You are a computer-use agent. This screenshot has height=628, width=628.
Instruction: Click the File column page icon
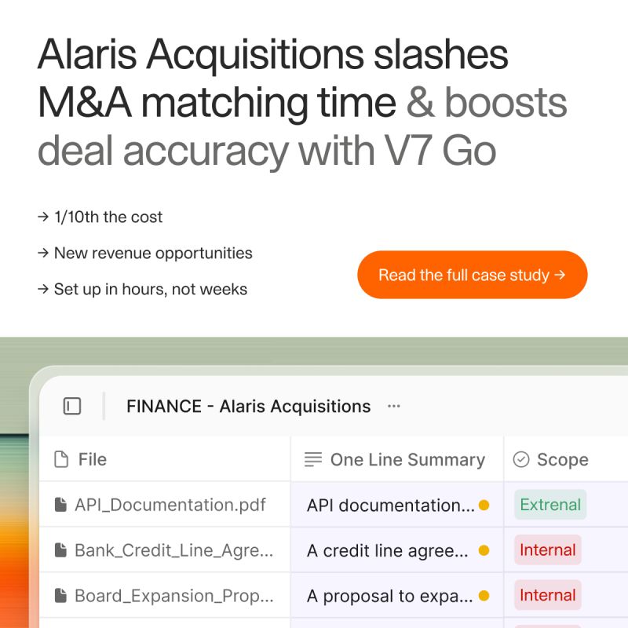coord(61,459)
